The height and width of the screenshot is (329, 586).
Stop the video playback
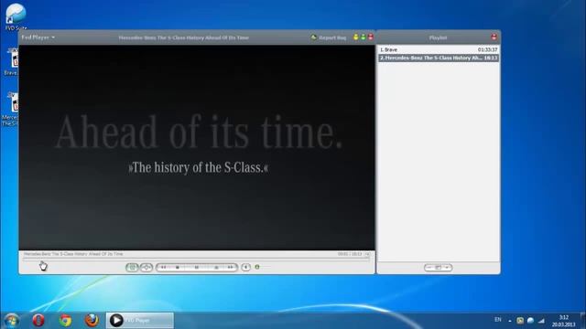pos(178,267)
